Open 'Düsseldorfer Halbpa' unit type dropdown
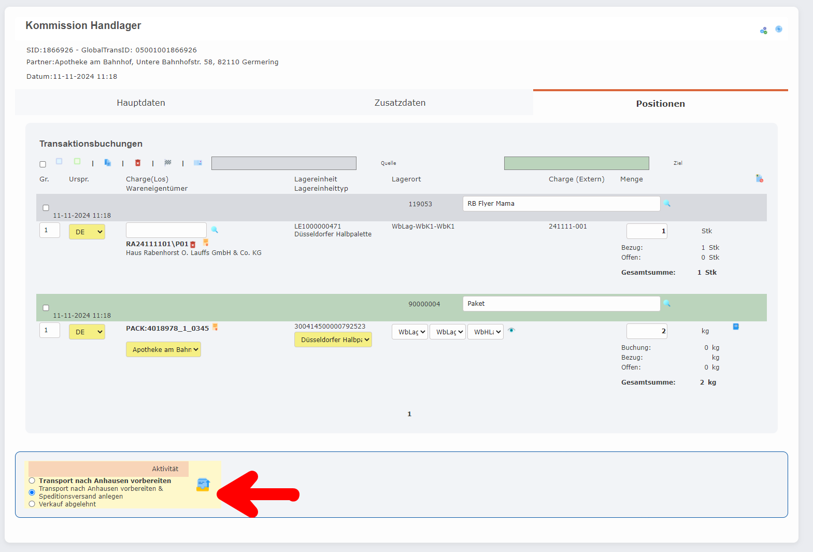 pyautogui.click(x=333, y=339)
